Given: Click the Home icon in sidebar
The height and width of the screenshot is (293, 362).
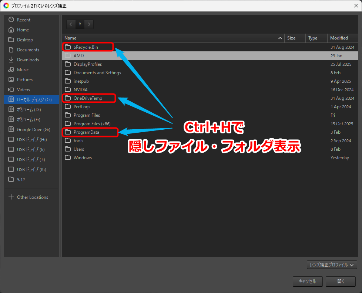Looking at the screenshot, I should pos(11,30).
